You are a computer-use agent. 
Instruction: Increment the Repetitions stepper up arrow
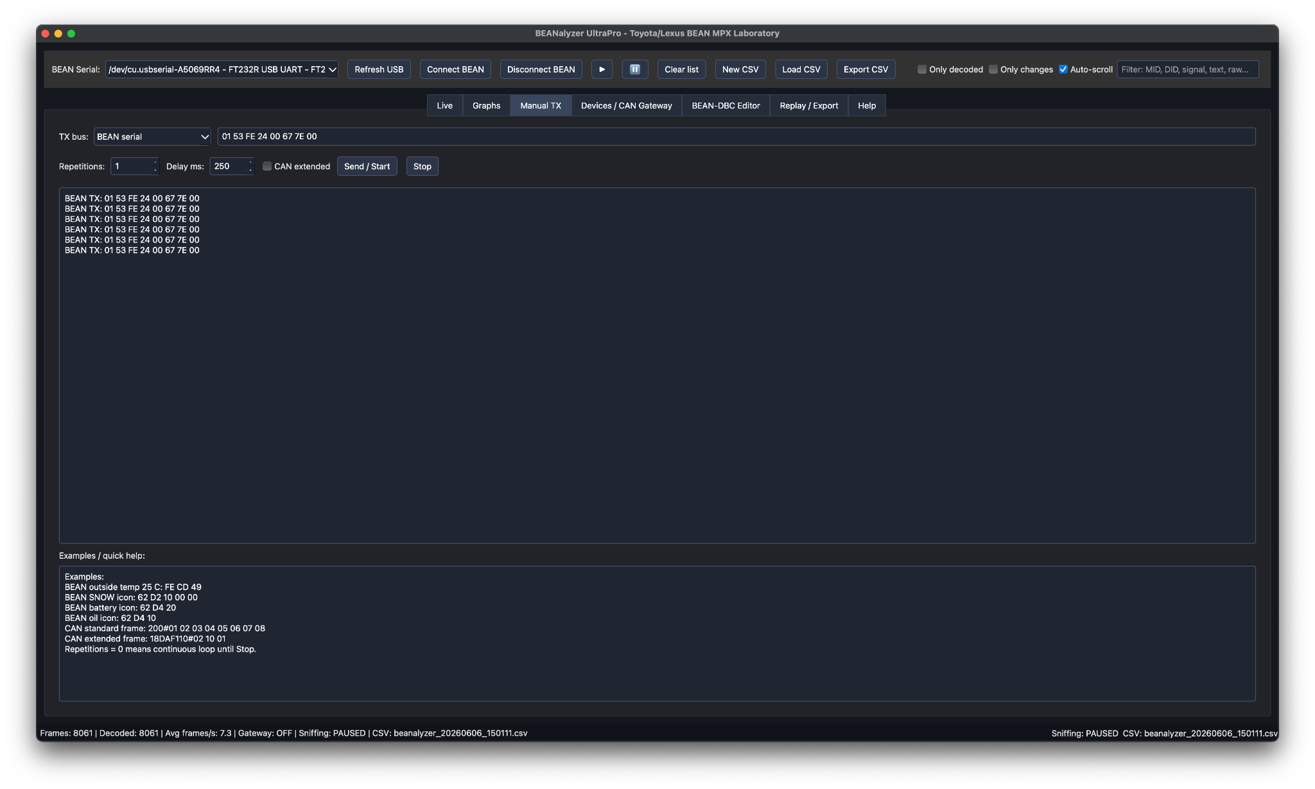click(155, 162)
